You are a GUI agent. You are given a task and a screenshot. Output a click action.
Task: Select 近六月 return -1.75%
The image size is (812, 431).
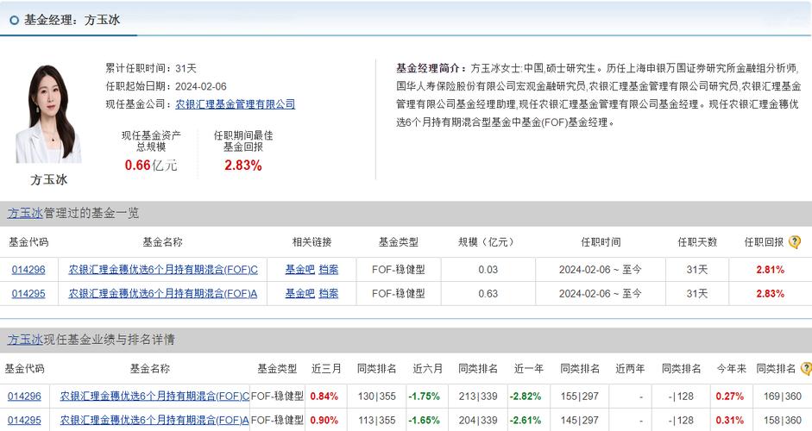(x=425, y=397)
